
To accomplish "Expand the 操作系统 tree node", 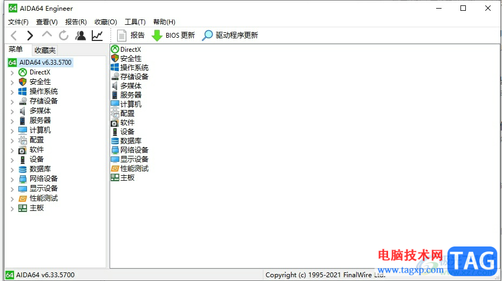I will 12,92.
